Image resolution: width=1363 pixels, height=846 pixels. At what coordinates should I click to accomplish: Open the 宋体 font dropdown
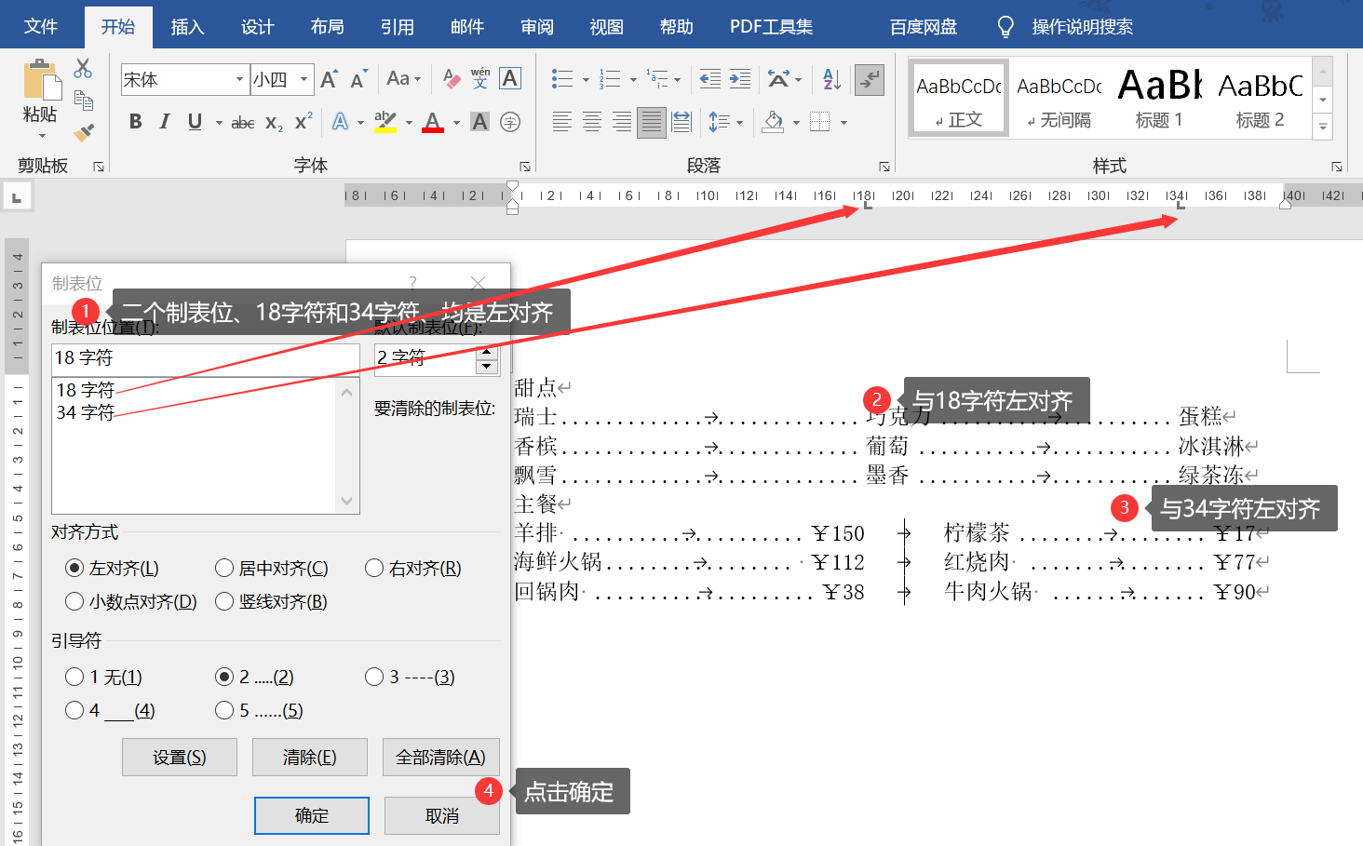point(240,79)
